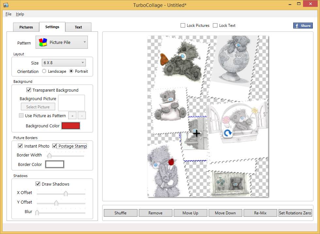Click the plus pattern size button

click(x=72, y=116)
